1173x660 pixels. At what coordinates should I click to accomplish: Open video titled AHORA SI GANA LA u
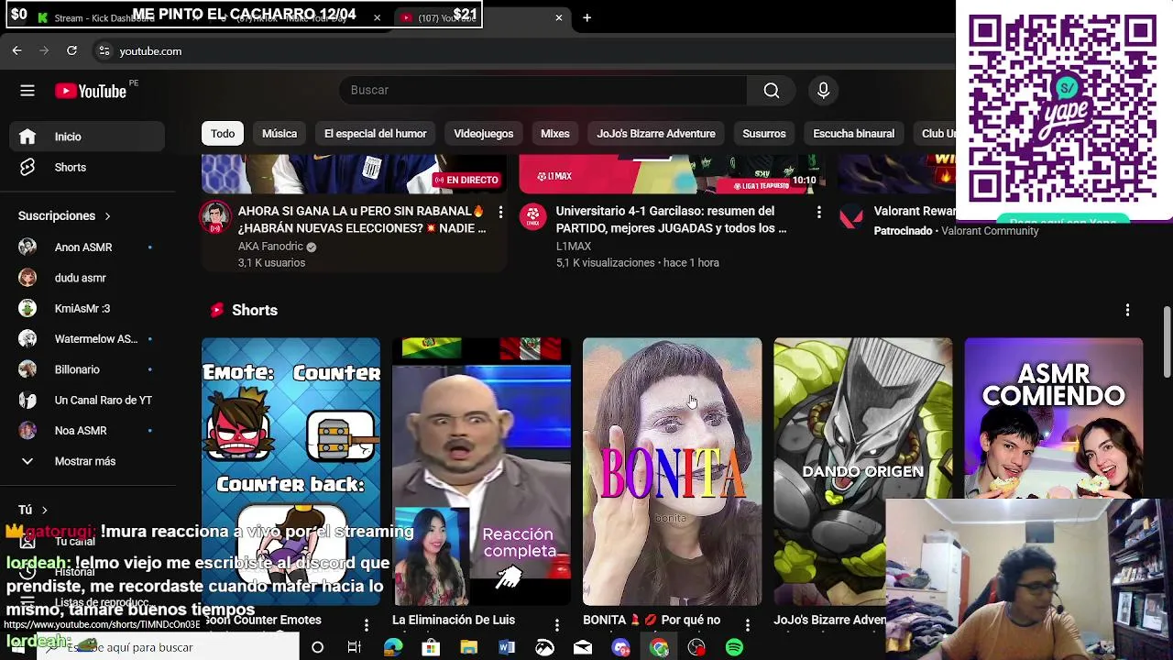coord(362,220)
